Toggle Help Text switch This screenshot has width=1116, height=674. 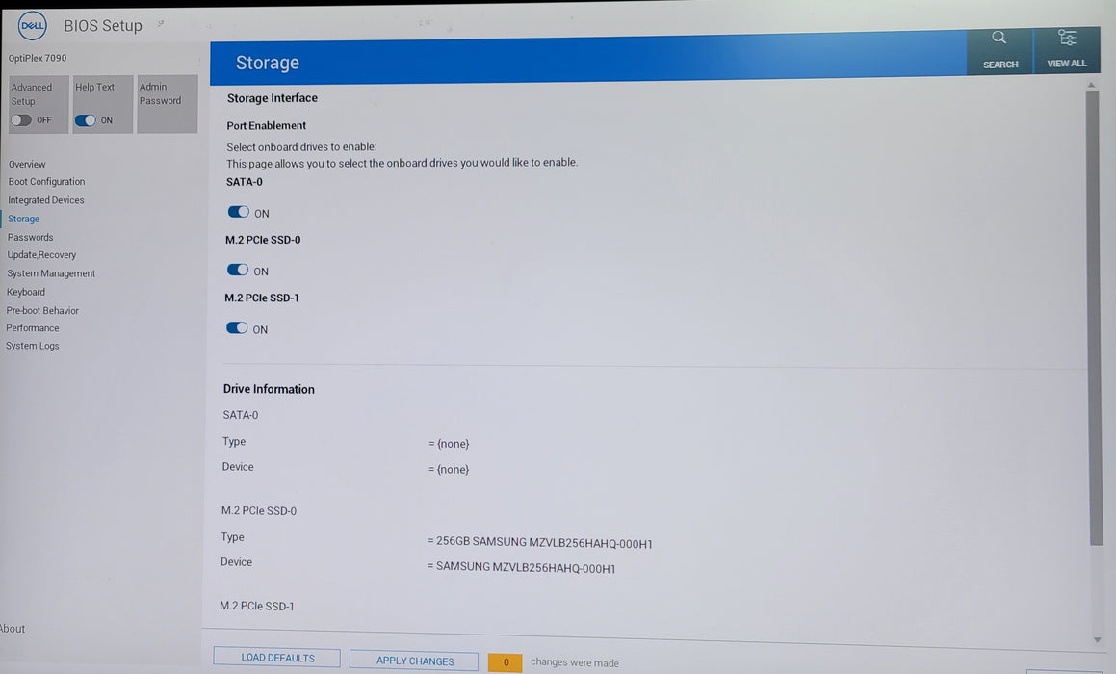pos(86,120)
